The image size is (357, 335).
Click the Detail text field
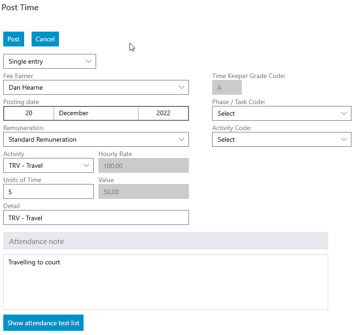[x=96, y=217]
